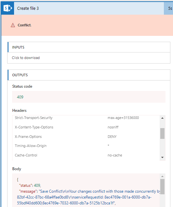
Task: Select the X-Frame-Options header name
Action: pyautogui.click(x=28, y=137)
